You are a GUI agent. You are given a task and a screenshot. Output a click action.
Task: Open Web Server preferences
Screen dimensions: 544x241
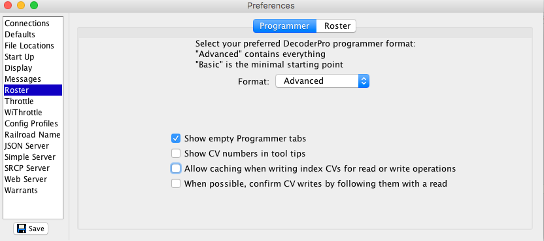click(x=33, y=179)
